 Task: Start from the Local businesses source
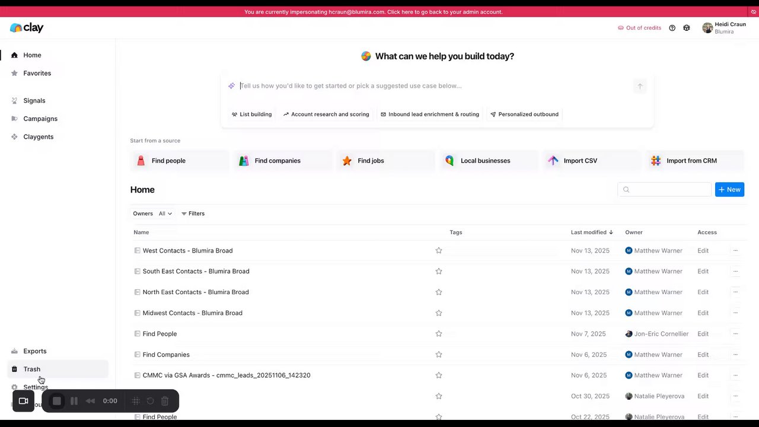click(489, 161)
